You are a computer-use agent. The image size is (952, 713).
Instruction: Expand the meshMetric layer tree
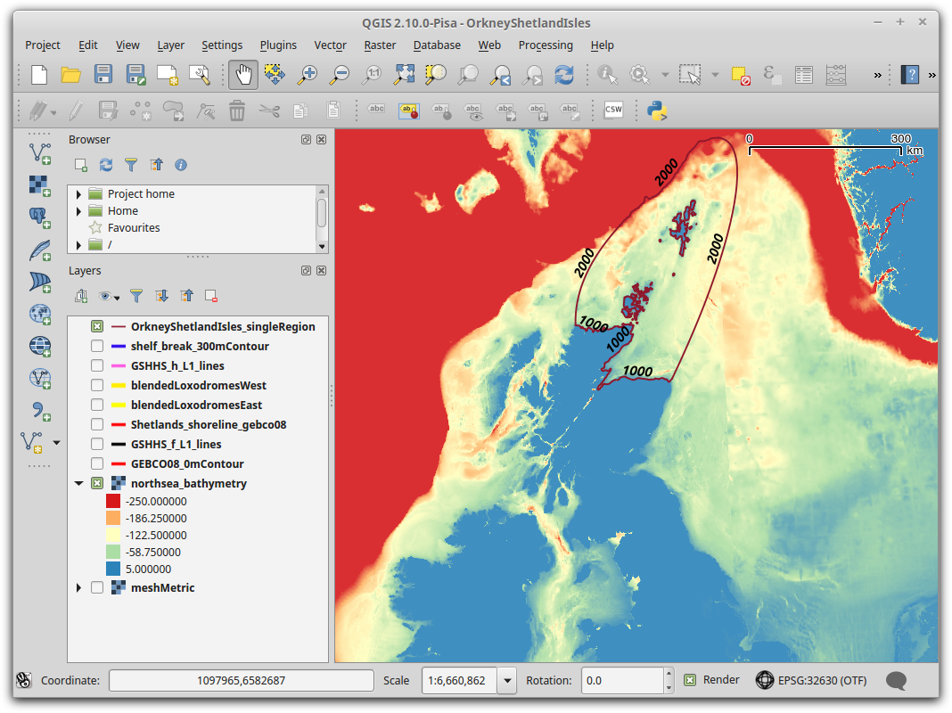(79, 587)
